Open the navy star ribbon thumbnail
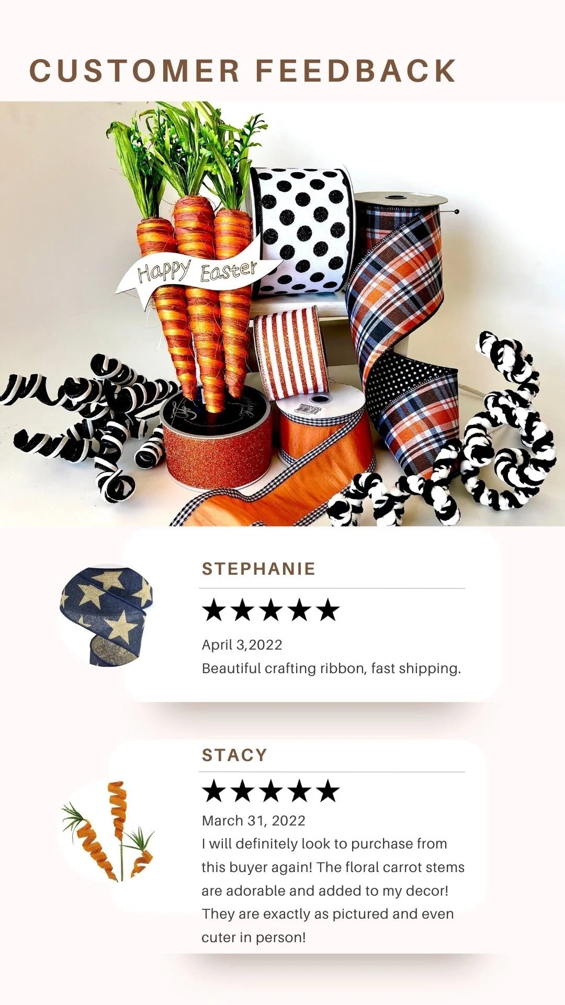Screen dimensions: 565x1005 coord(106,616)
